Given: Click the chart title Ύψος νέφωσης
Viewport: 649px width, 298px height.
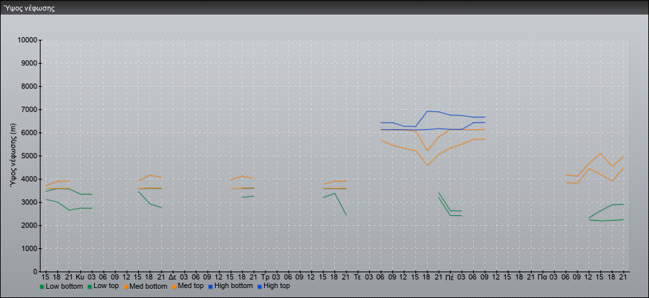Looking at the screenshot, I should tap(29, 8).
